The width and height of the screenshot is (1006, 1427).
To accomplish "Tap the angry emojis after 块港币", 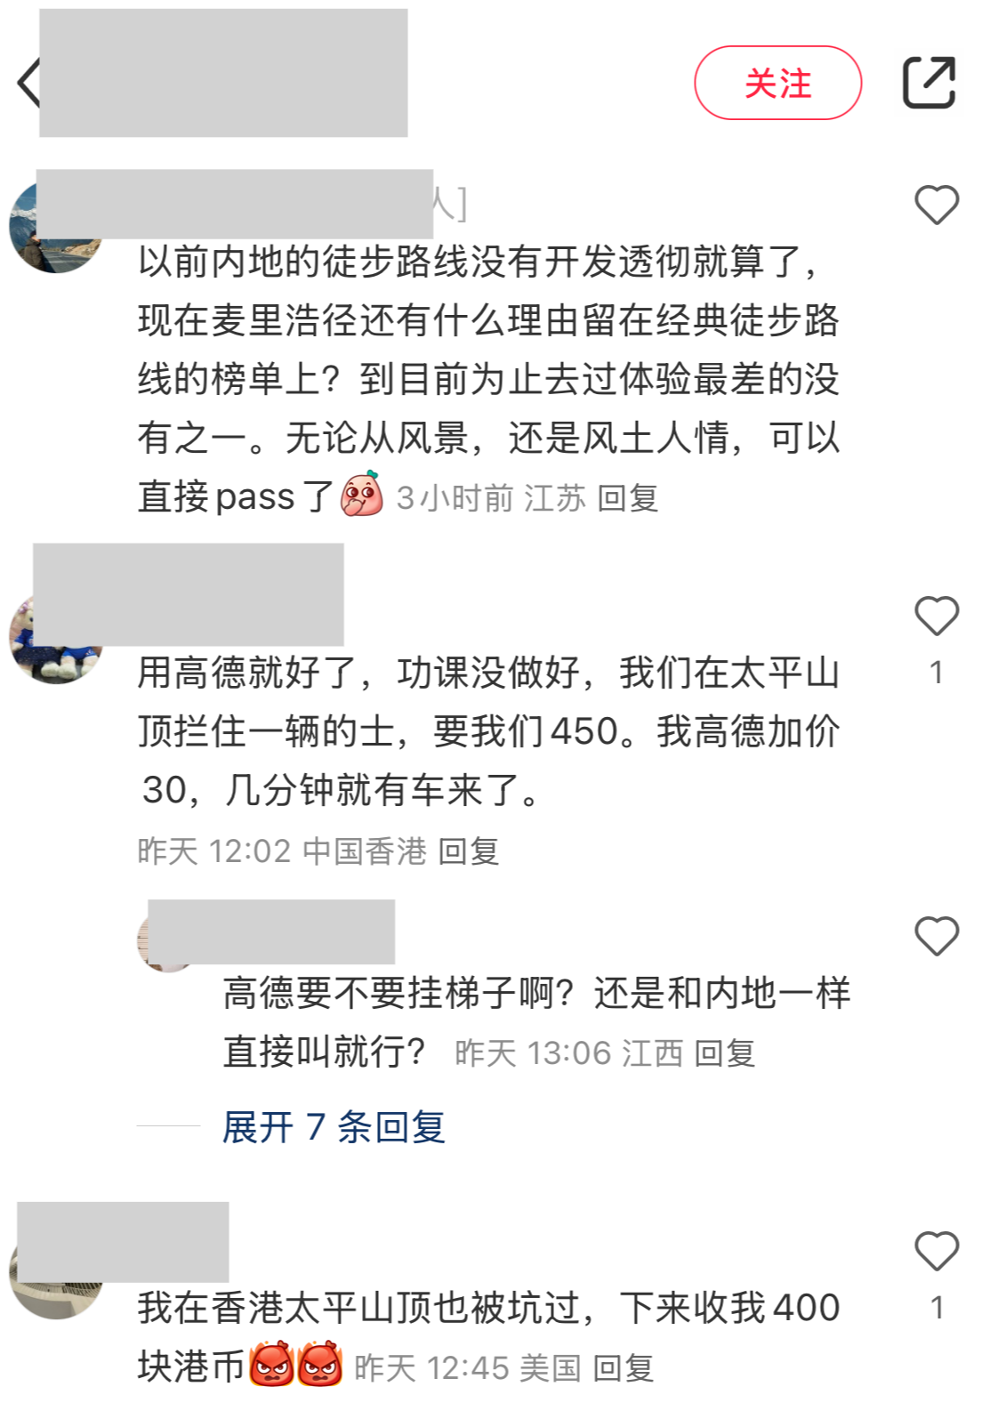I will [295, 1366].
